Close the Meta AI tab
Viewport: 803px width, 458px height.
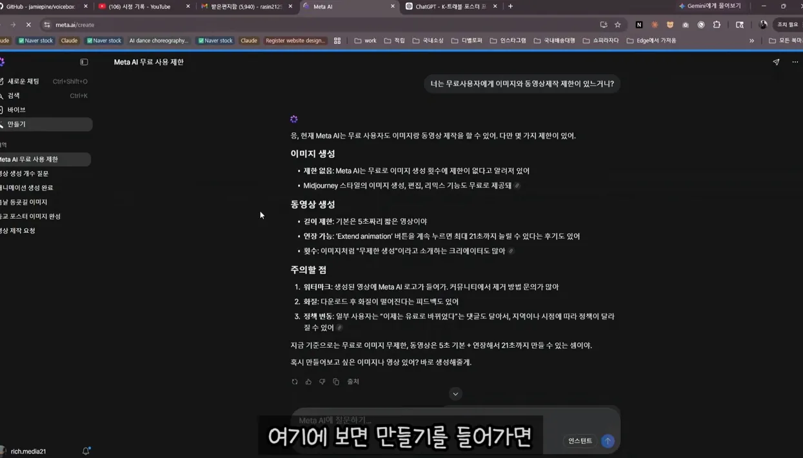pos(393,6)
